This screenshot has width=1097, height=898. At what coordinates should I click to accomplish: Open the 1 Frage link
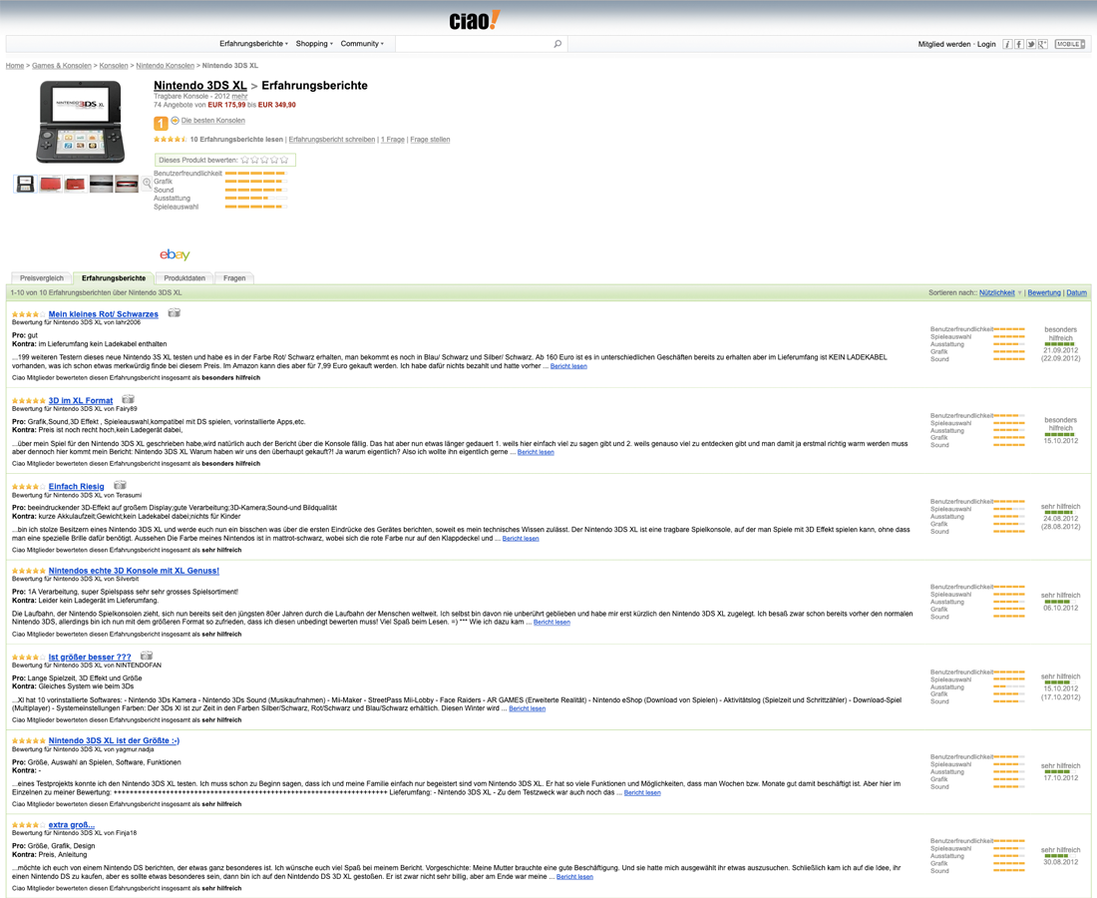[x=393, y=140]
